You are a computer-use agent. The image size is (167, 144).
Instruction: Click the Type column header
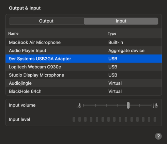click(112, 33)
